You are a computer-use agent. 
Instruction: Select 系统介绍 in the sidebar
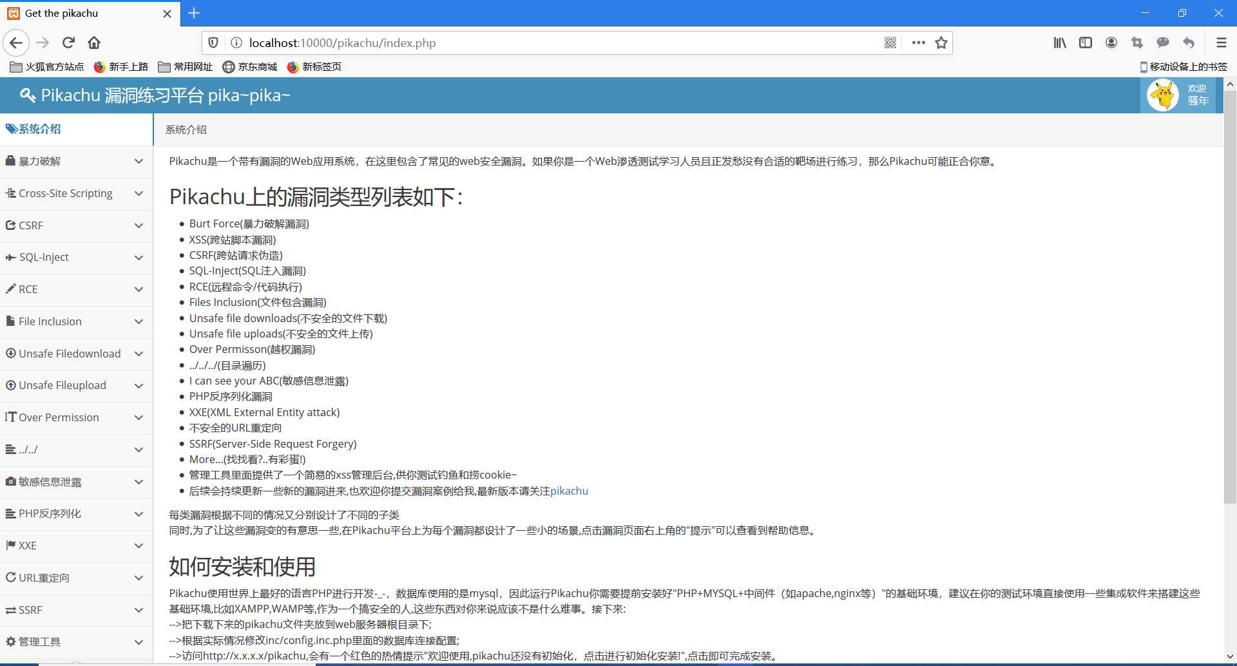click(76, 129)
